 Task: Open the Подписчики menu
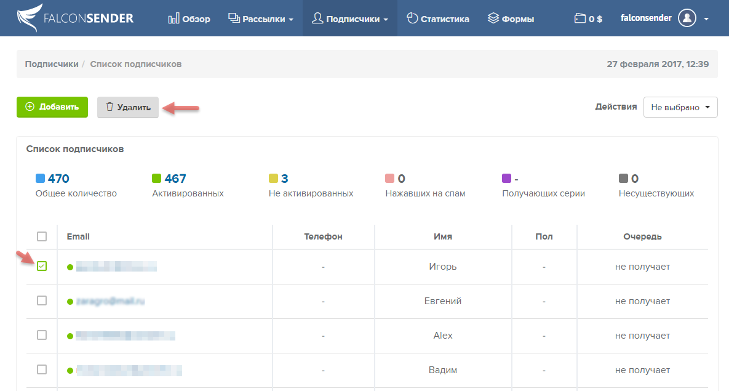click(350, 18)
